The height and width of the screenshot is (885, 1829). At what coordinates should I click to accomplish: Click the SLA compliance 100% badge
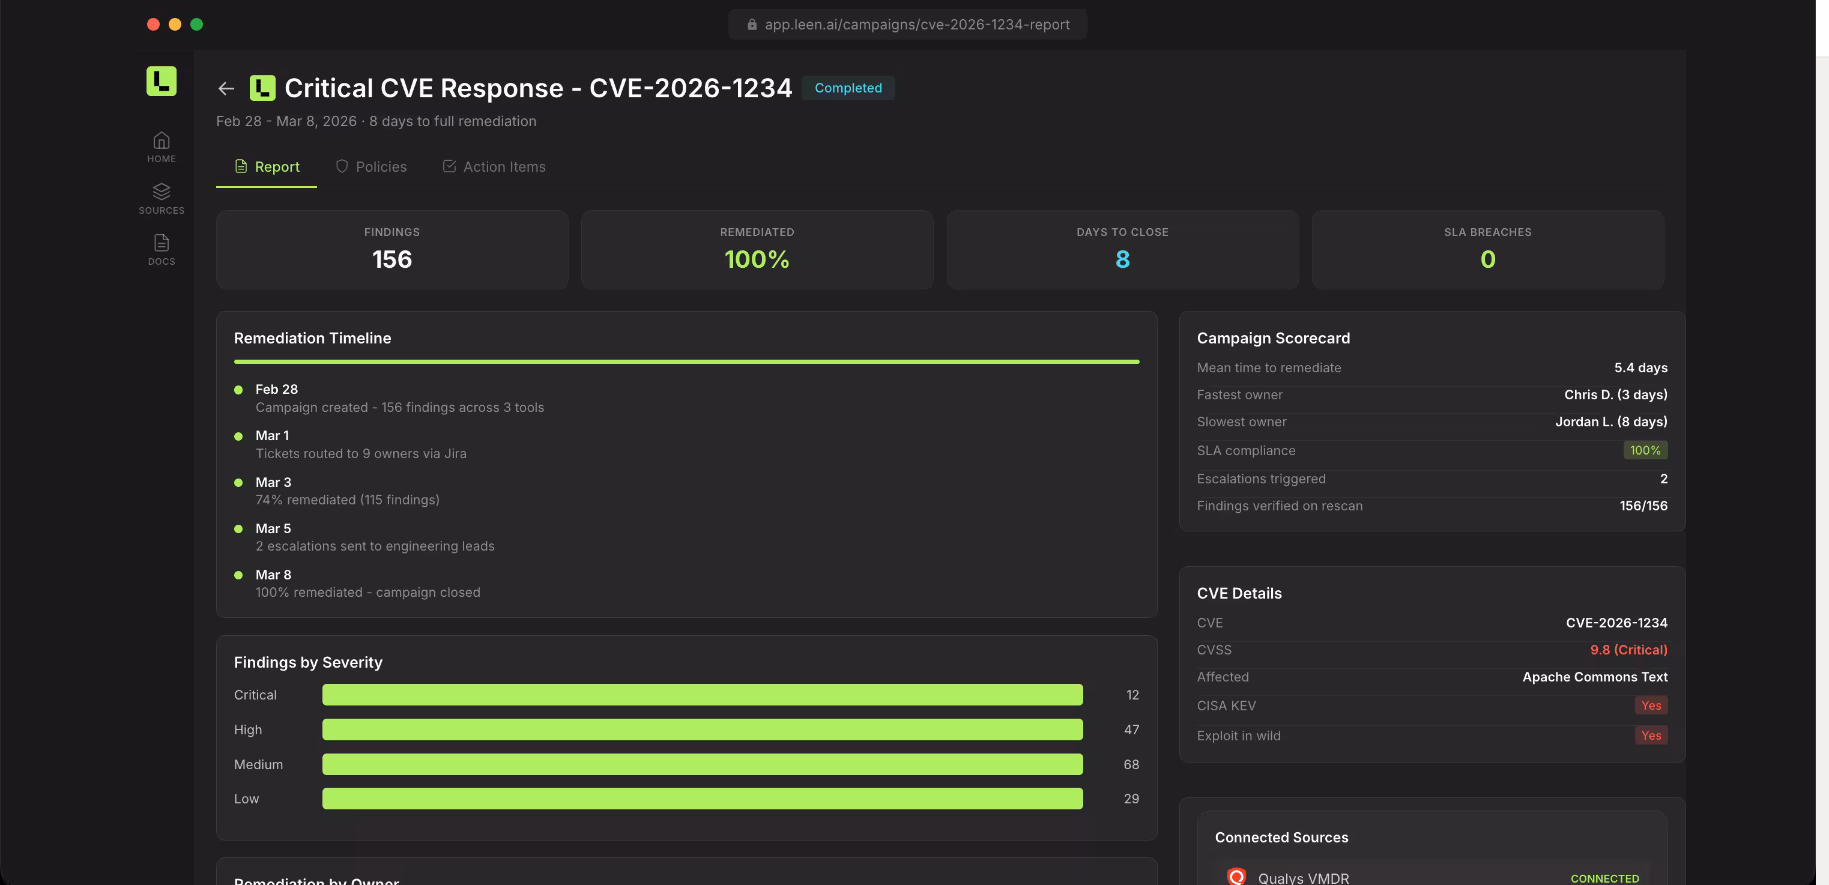pos(1645,451)
